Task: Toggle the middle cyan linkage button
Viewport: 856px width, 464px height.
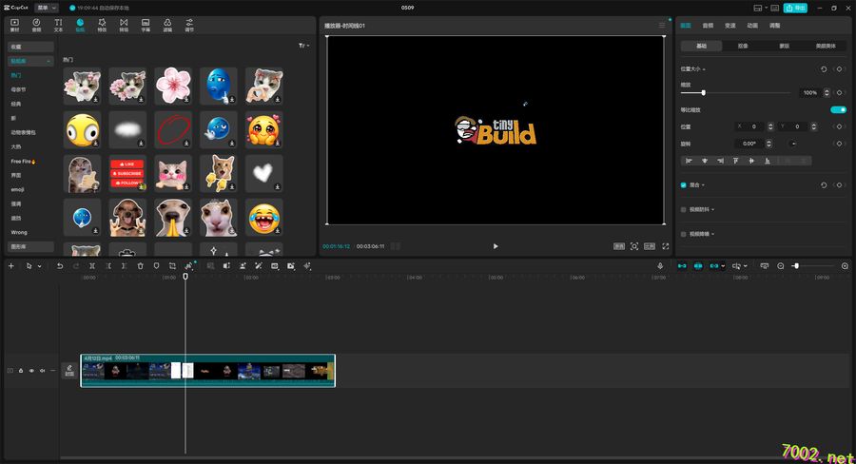Action: (698, 266)
